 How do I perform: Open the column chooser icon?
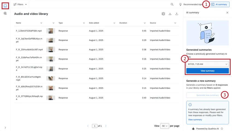[x=163, y=14]
